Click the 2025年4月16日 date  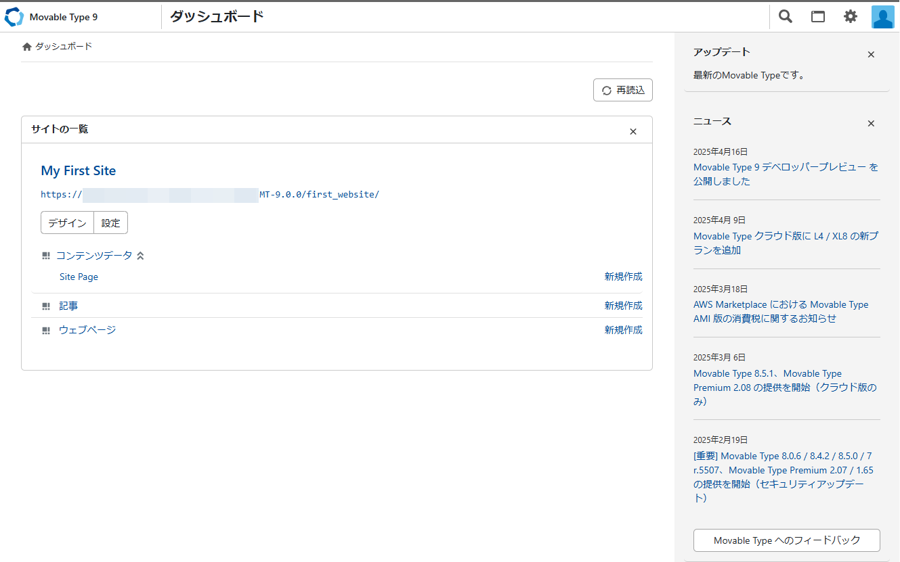[721, 151]
